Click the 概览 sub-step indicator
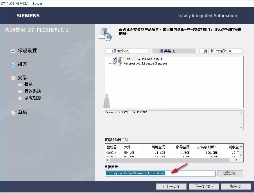This screenshot has width=254, height=193. (x=20, y=85)
